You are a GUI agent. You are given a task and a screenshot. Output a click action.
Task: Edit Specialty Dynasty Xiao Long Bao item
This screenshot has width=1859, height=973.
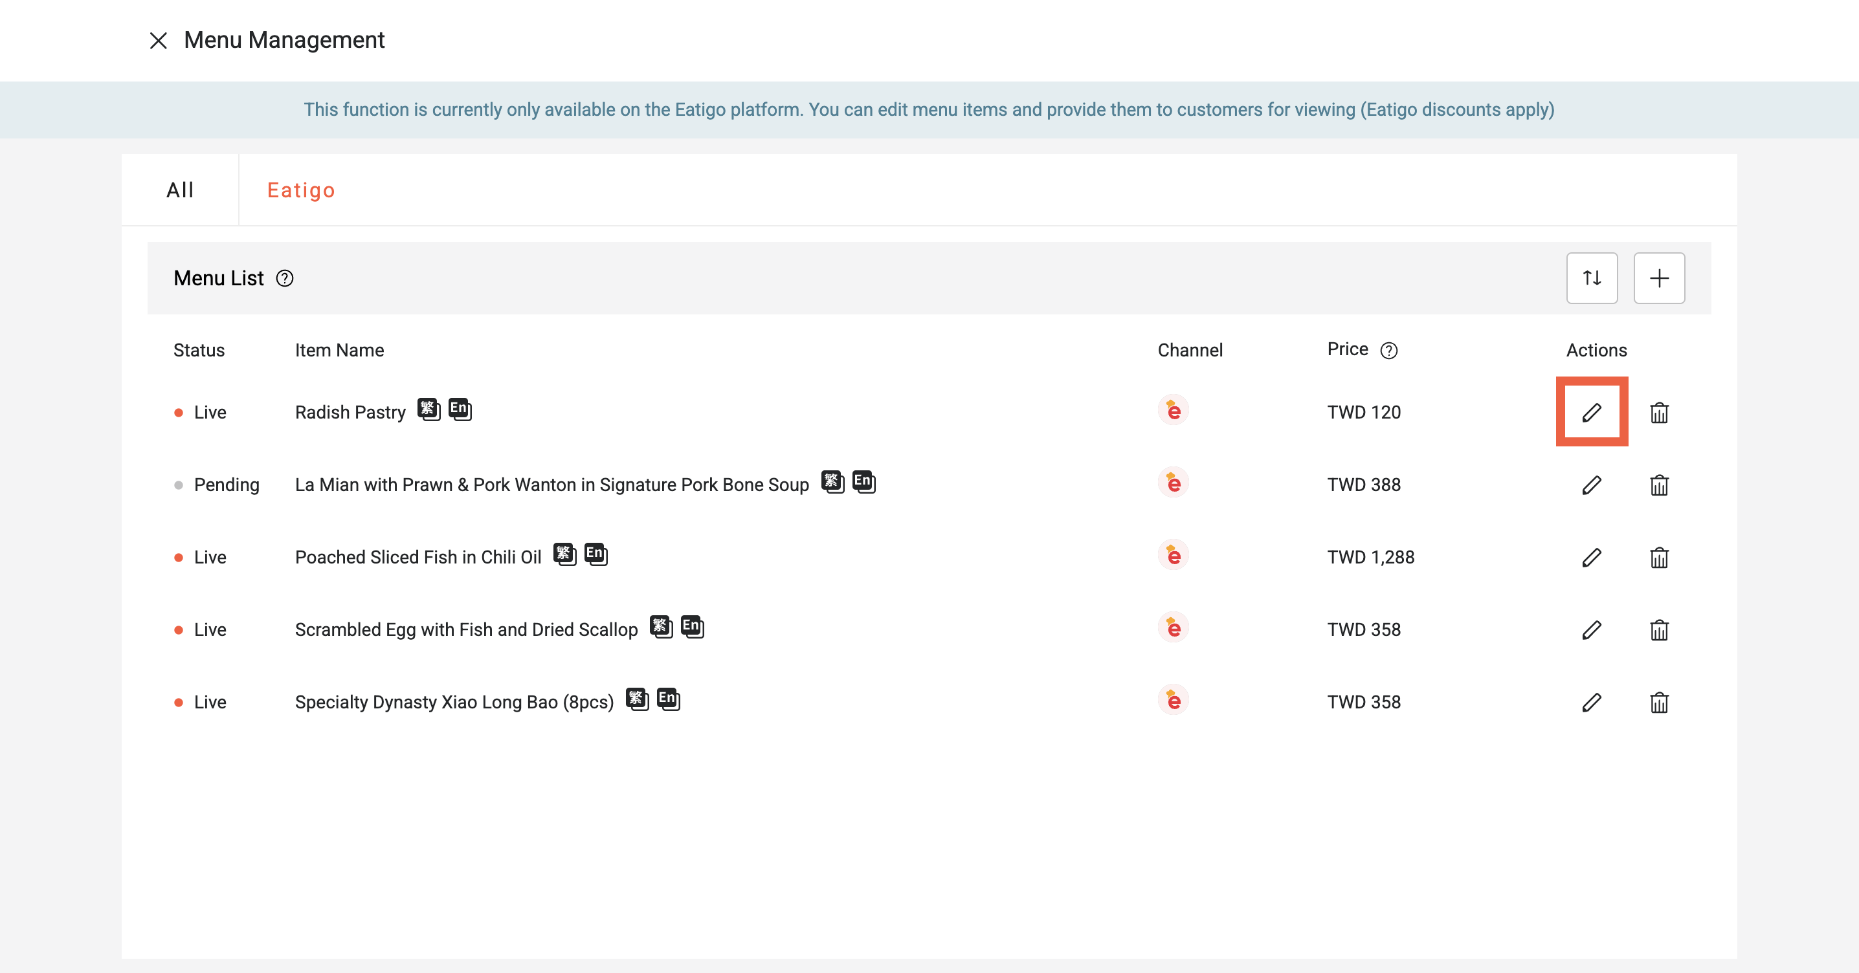pyautogui.click(x=1591, y=703)
